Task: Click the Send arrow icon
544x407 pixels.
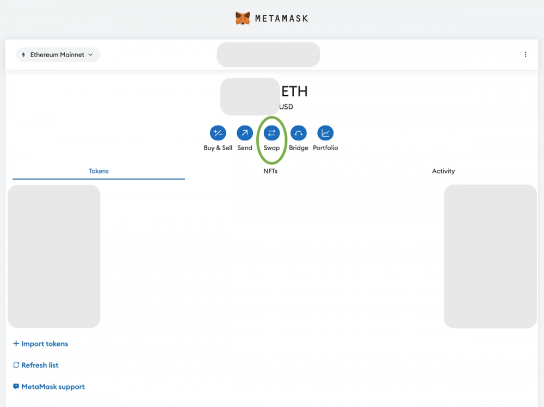Action: click(245, 133)
